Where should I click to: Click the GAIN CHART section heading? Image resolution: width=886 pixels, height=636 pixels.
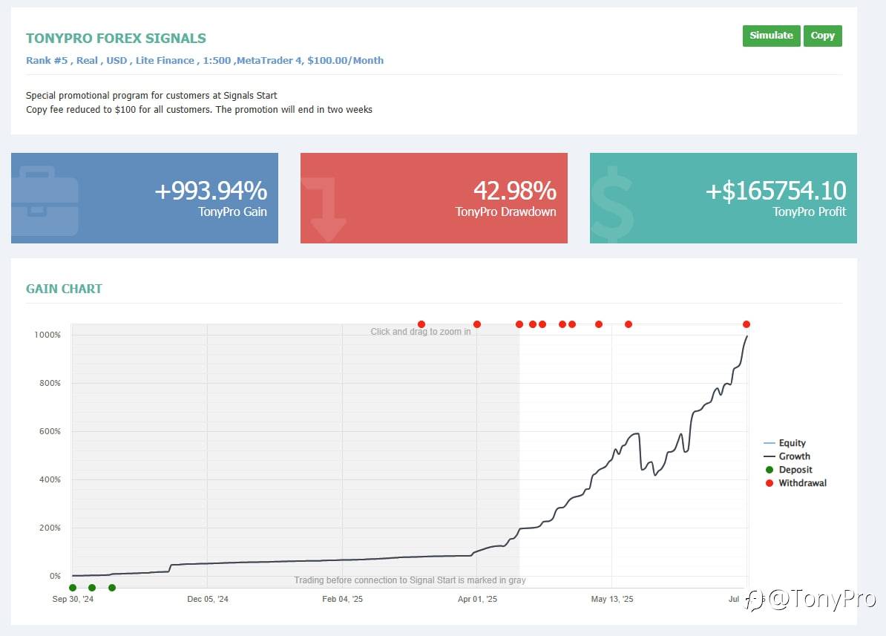point(64,289)
